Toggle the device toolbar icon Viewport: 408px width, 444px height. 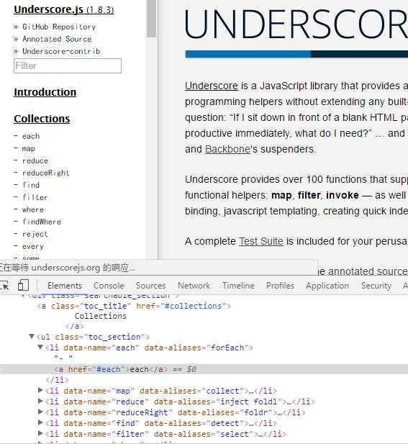[x=23, y=286]
